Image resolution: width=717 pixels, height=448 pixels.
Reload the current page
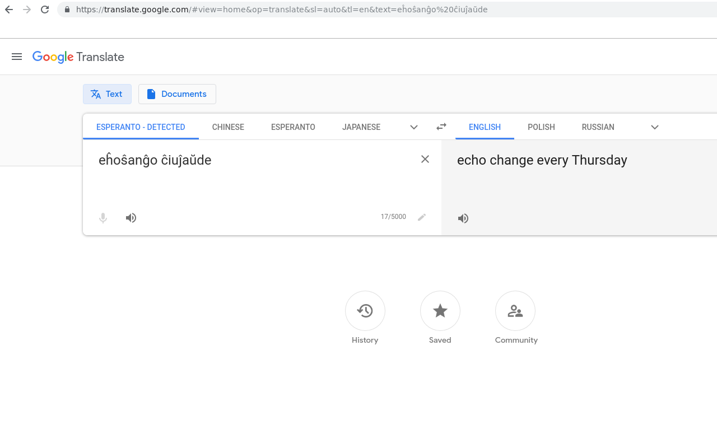(44, 10)
